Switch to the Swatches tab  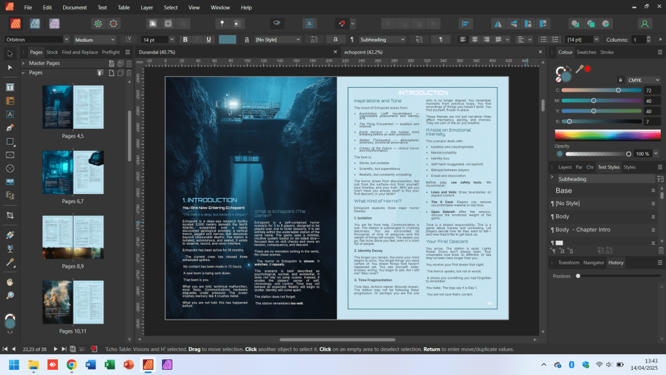pyautogui.click(x=586, y=52)
